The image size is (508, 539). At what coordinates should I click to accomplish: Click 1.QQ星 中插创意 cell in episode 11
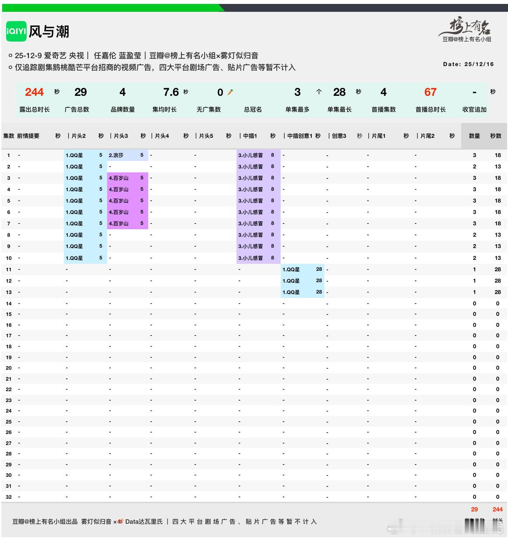click(x=303, y=269)
